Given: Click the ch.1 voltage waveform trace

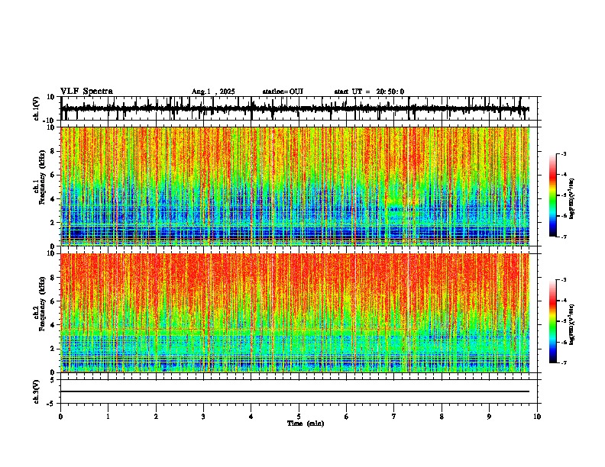Looking at the screenshot, I should [x=295, y=108].
